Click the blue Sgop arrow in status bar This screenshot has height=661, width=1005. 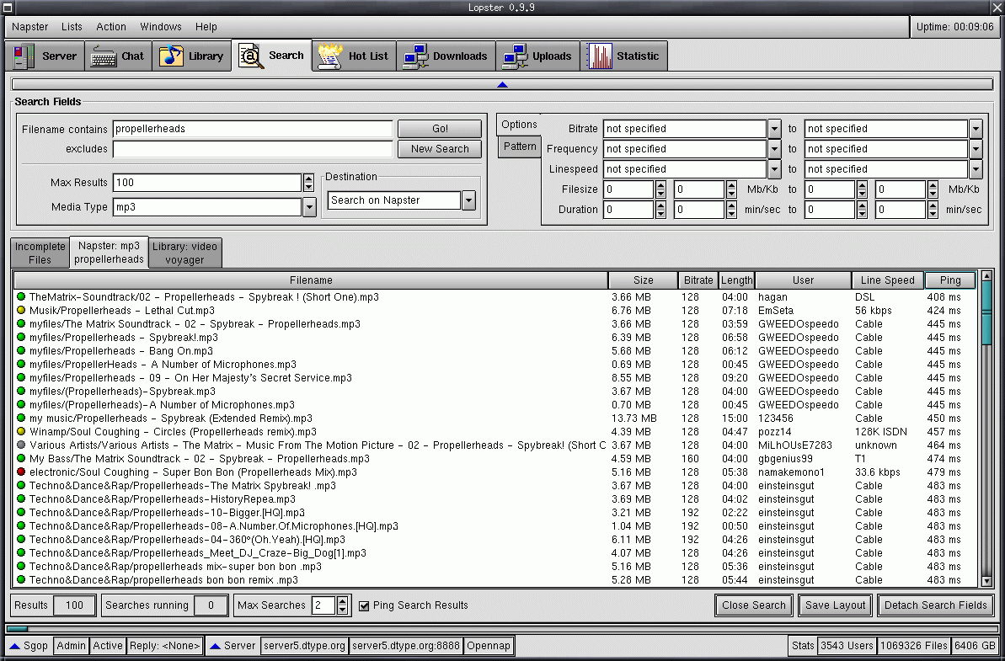point(14,646)
